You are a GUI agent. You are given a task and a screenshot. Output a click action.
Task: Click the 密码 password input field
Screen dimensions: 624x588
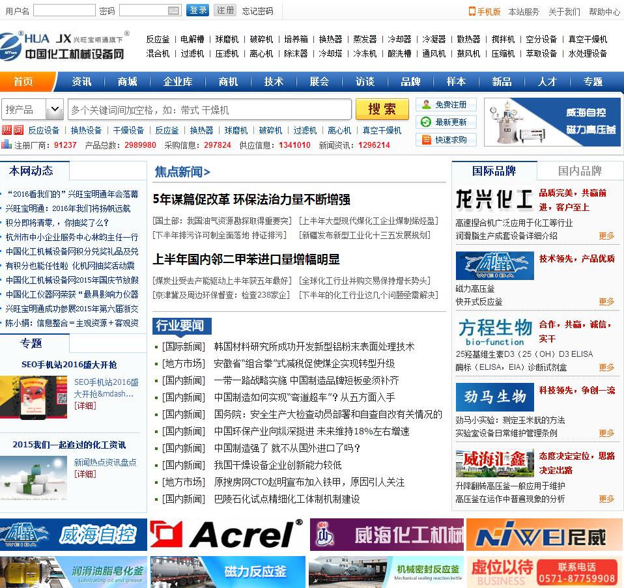point(150,10)
